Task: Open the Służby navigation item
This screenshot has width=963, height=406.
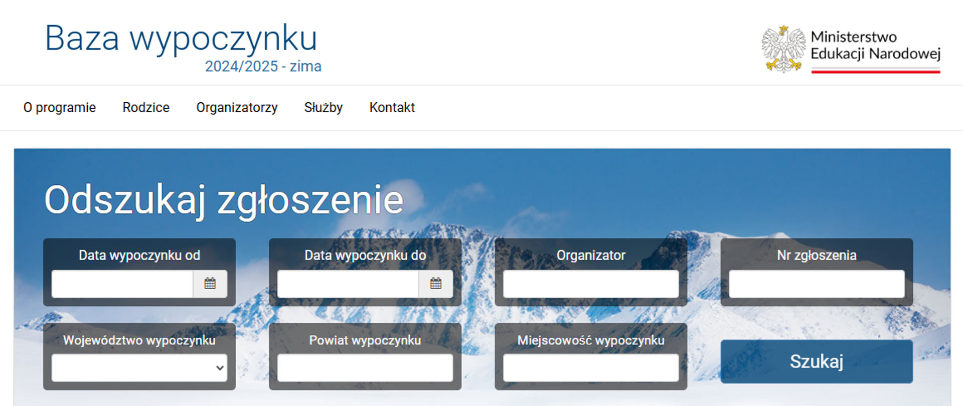Action: coord(323,107)
